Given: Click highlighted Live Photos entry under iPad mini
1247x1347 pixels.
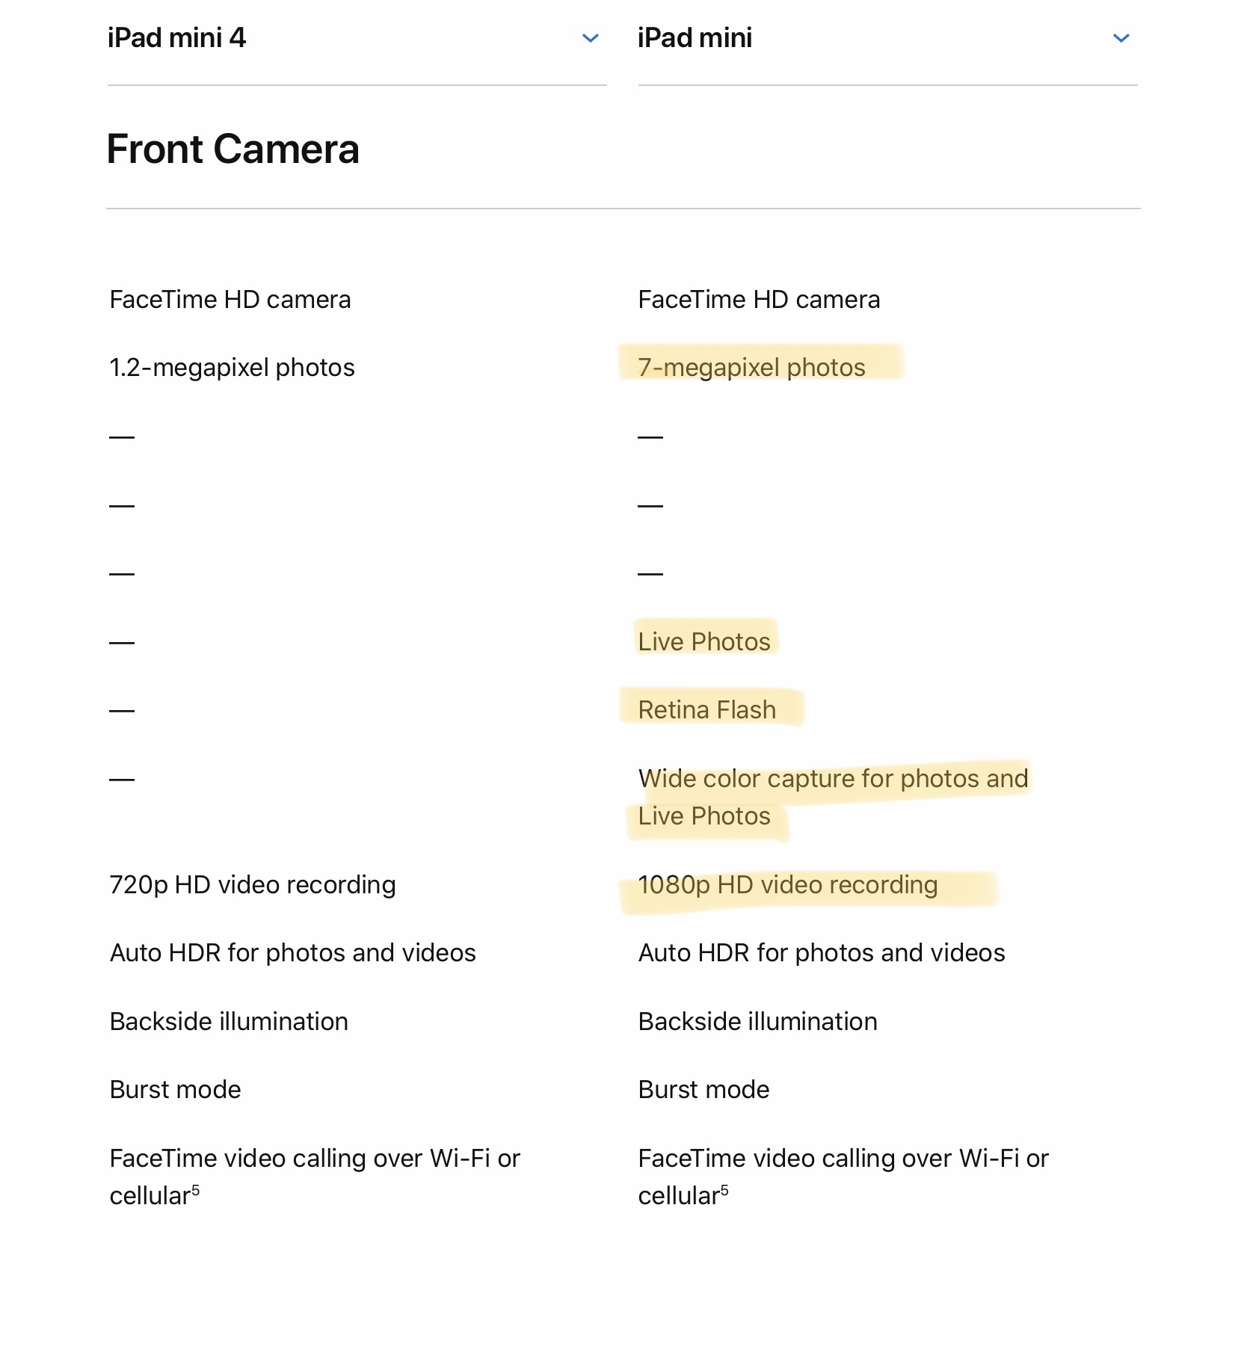Looking at the screenshot, I should coord(703,641).
